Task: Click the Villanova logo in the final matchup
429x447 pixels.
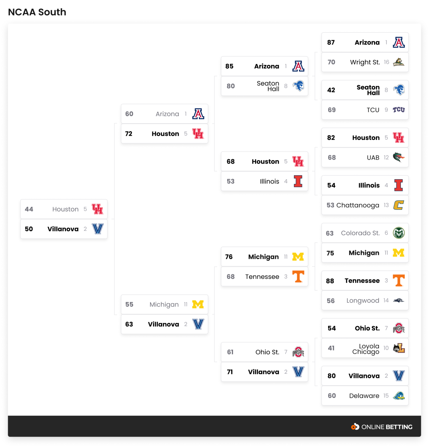Action: [98, 229]
